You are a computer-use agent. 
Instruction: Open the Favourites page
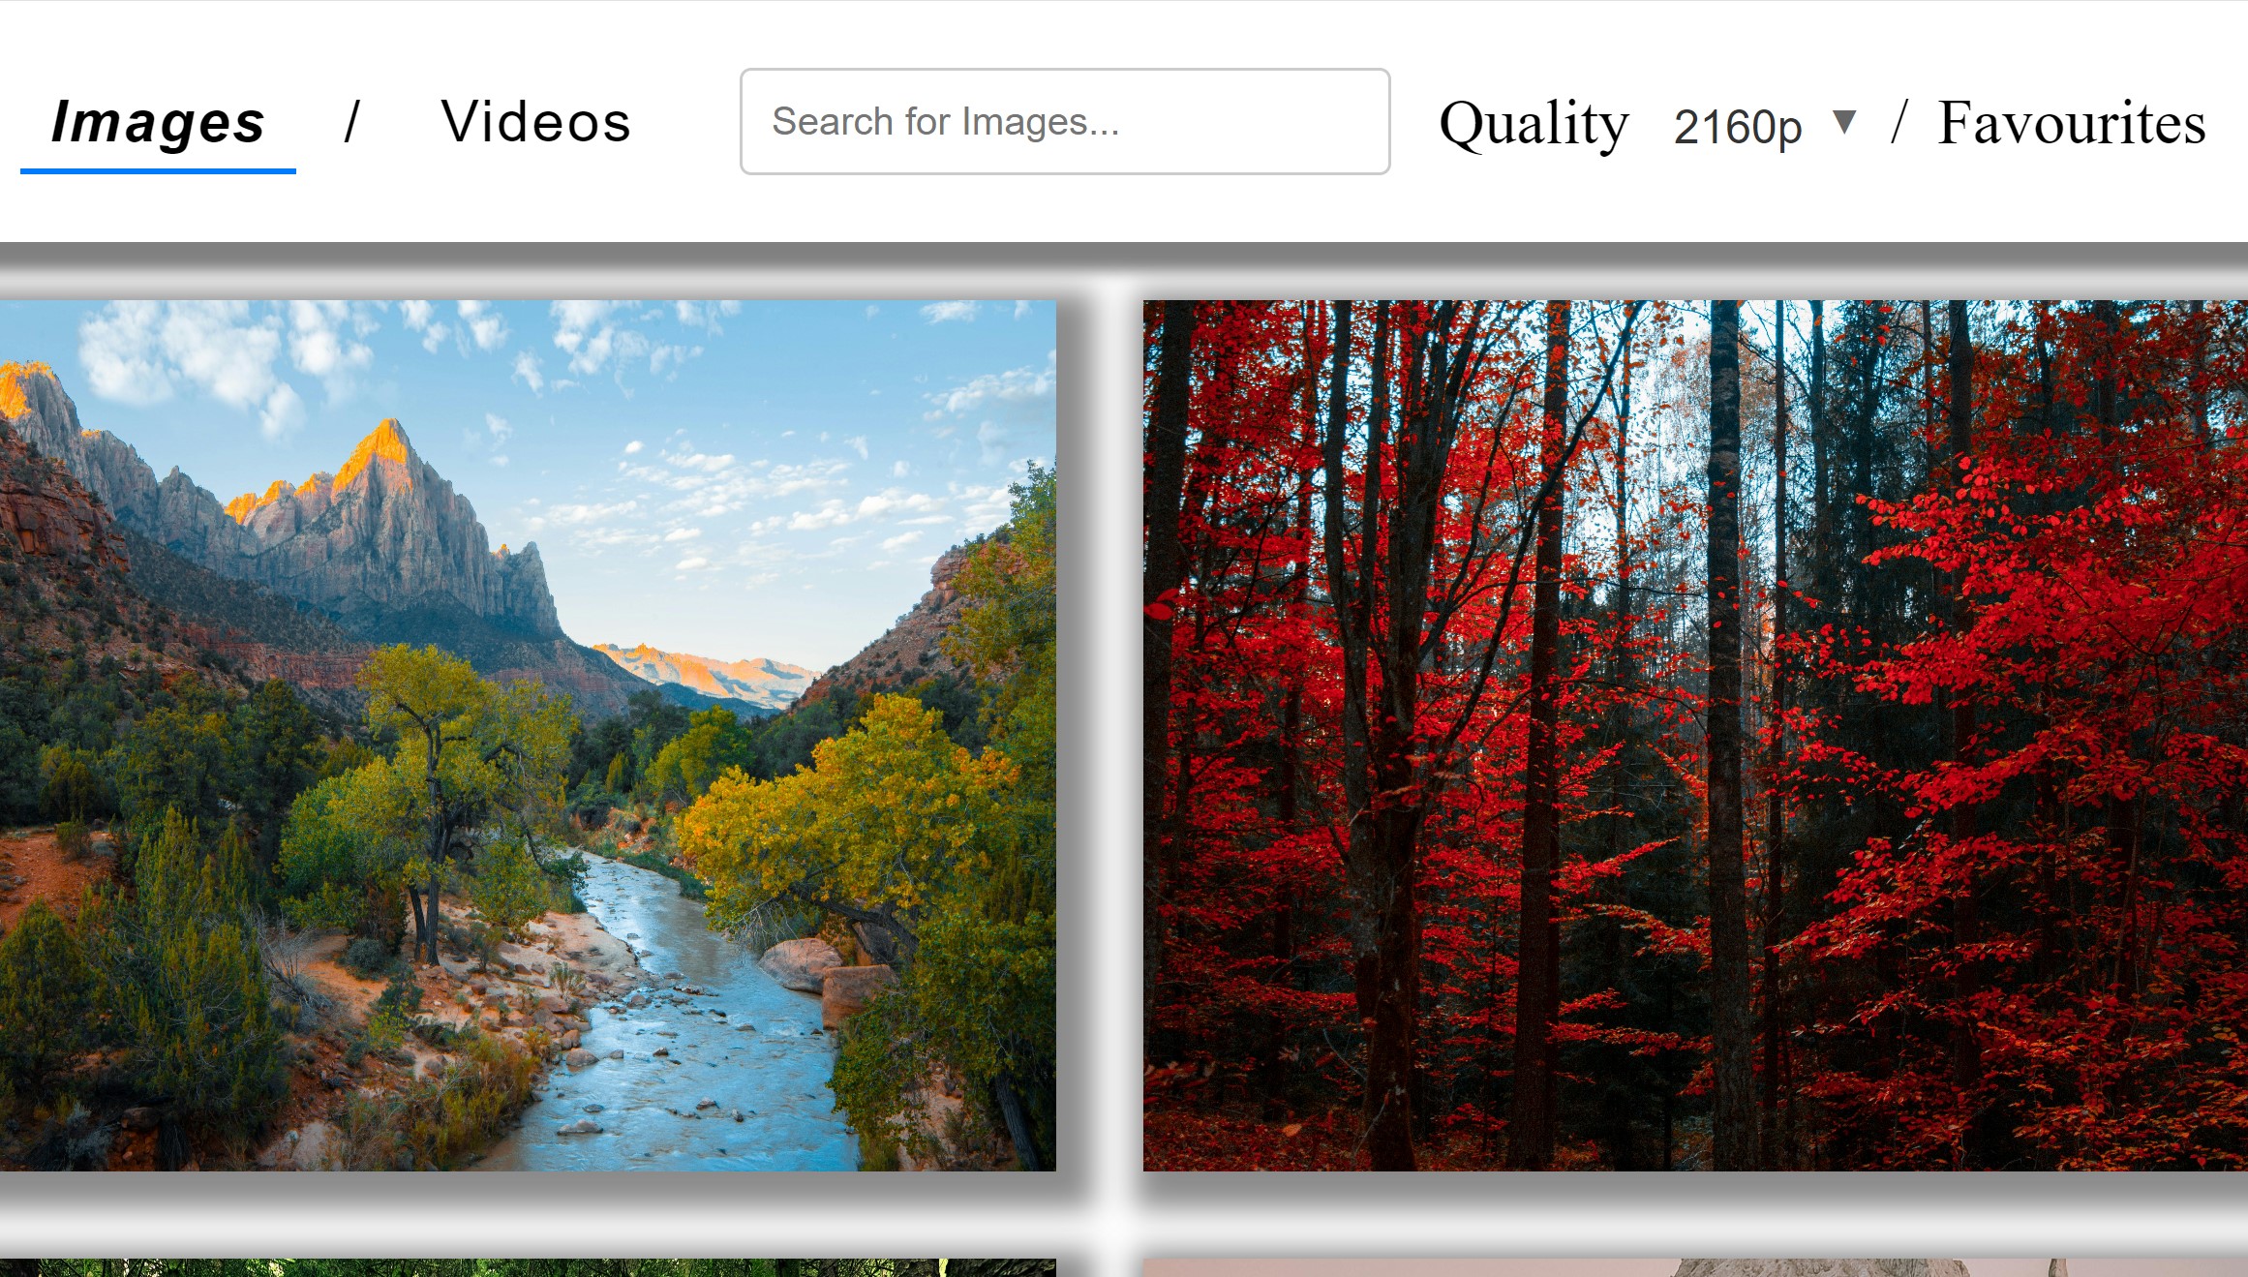click(2071, 123)
